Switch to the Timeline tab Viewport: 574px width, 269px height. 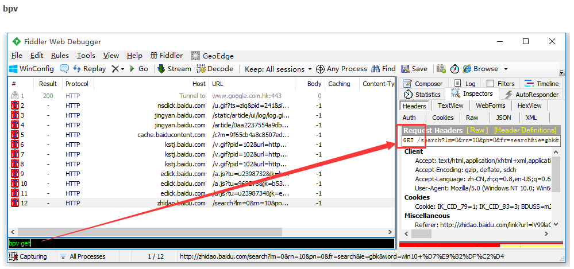click(541, 84)
